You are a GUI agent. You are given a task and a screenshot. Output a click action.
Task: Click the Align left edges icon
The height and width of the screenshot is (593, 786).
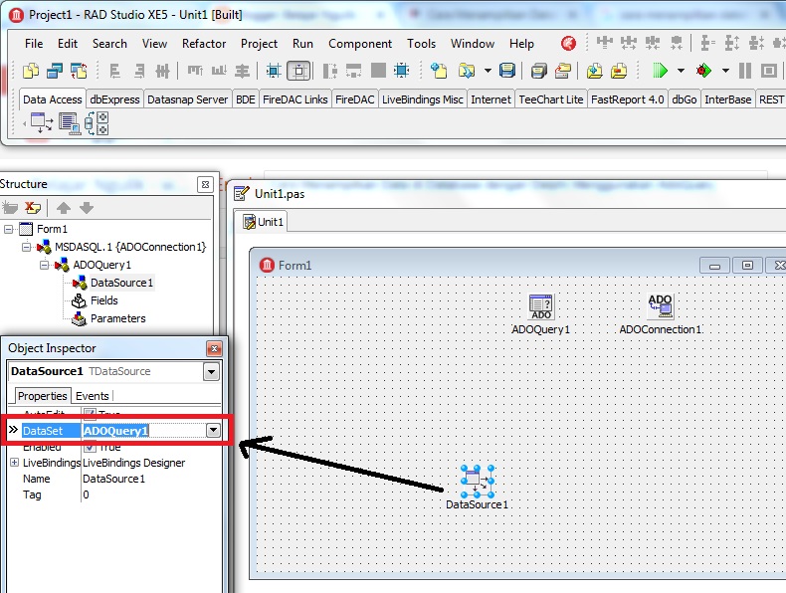tap(114, 72)
